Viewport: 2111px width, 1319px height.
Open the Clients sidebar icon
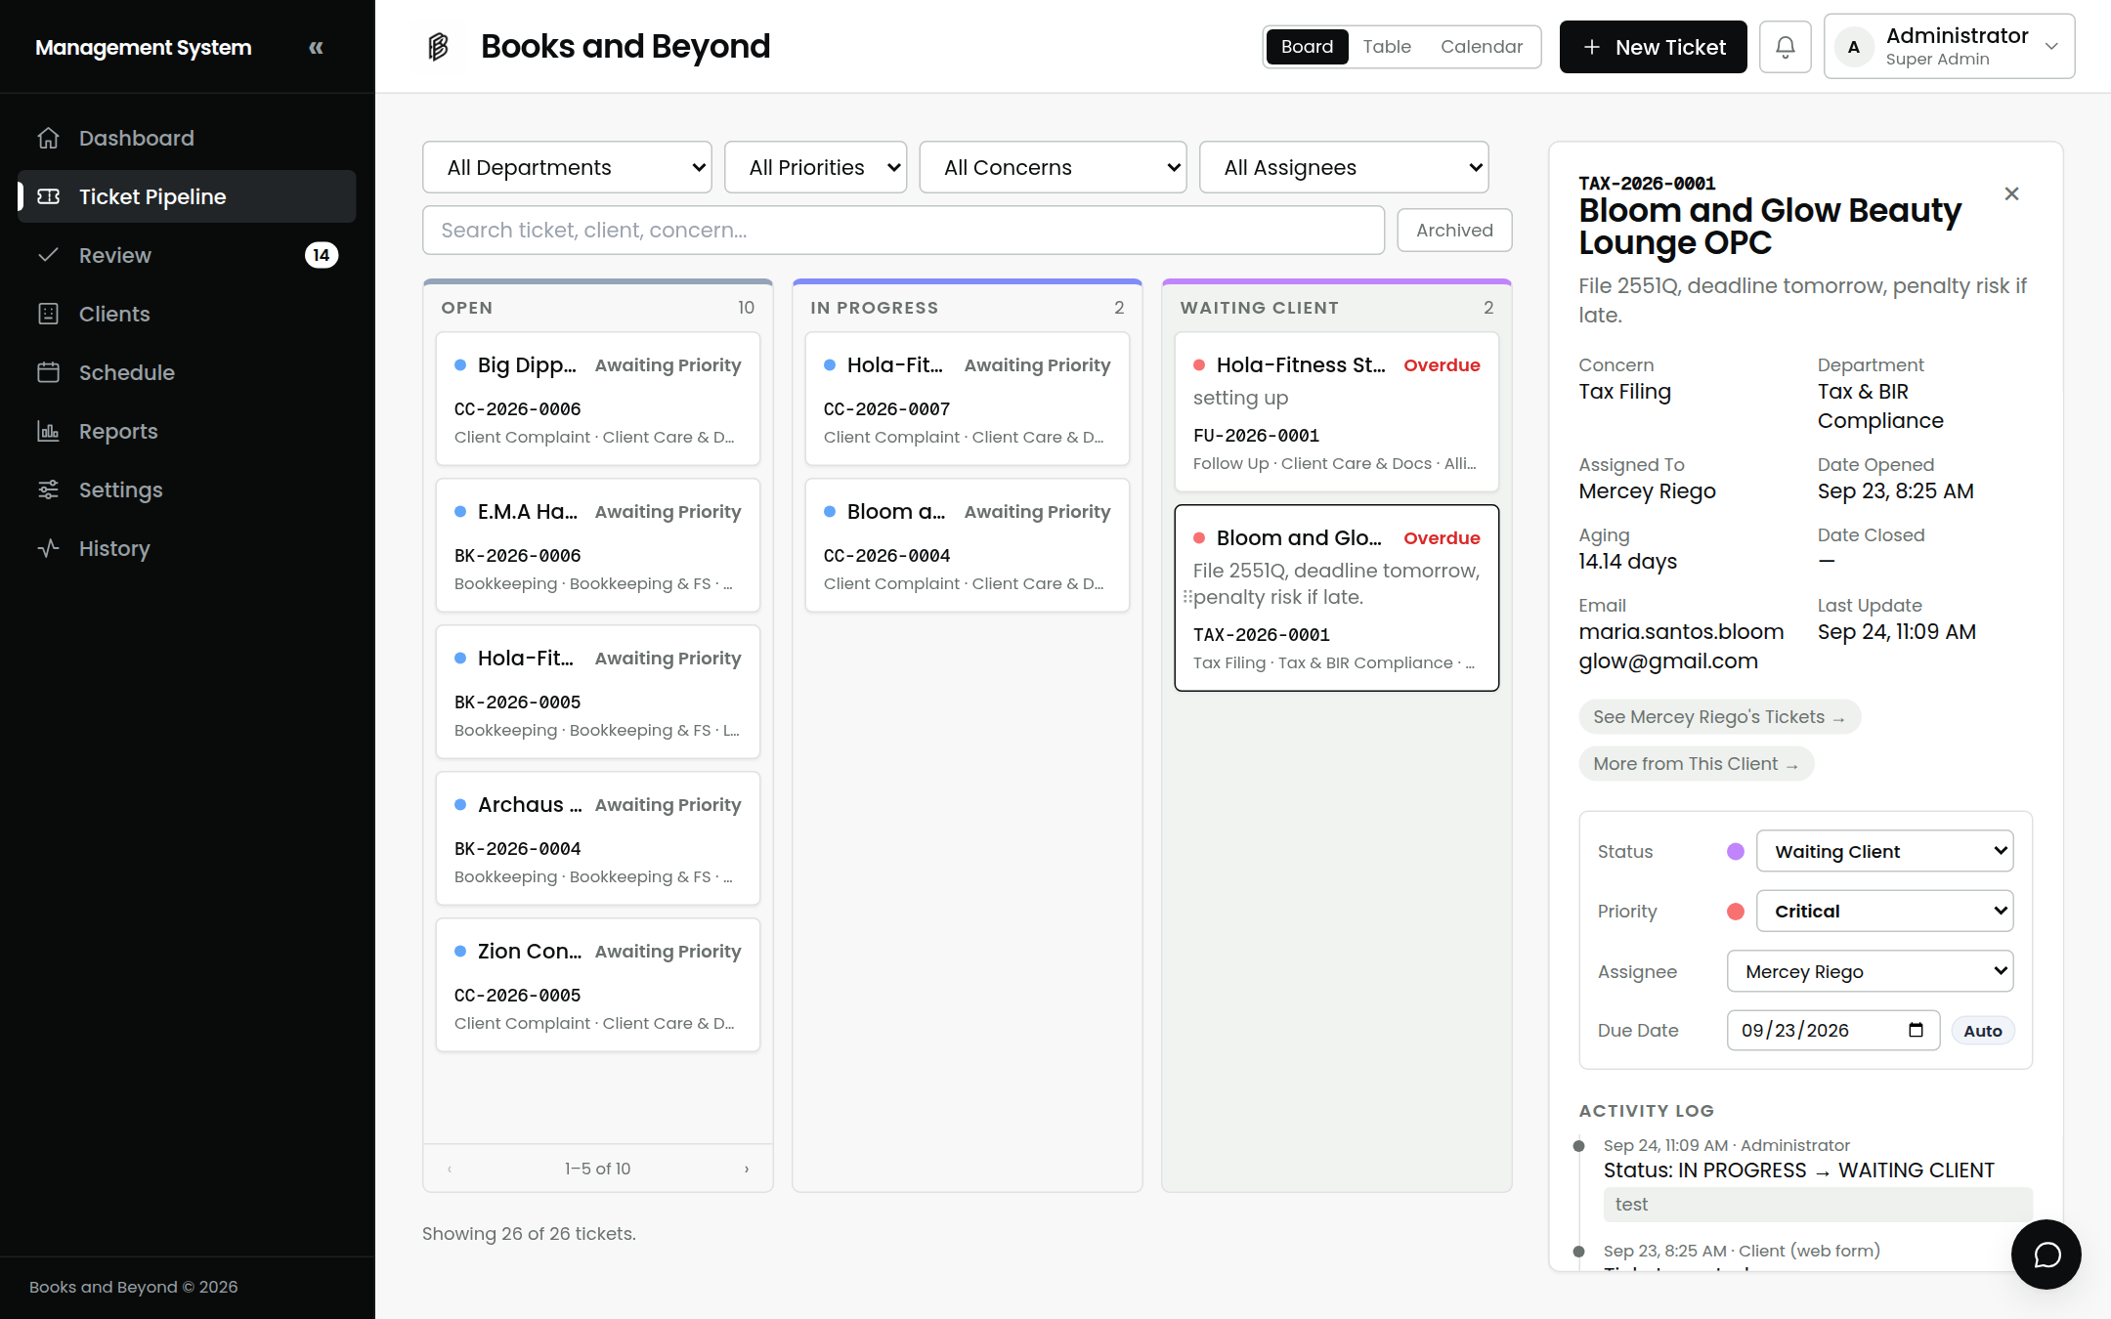(x=49, y=314)
